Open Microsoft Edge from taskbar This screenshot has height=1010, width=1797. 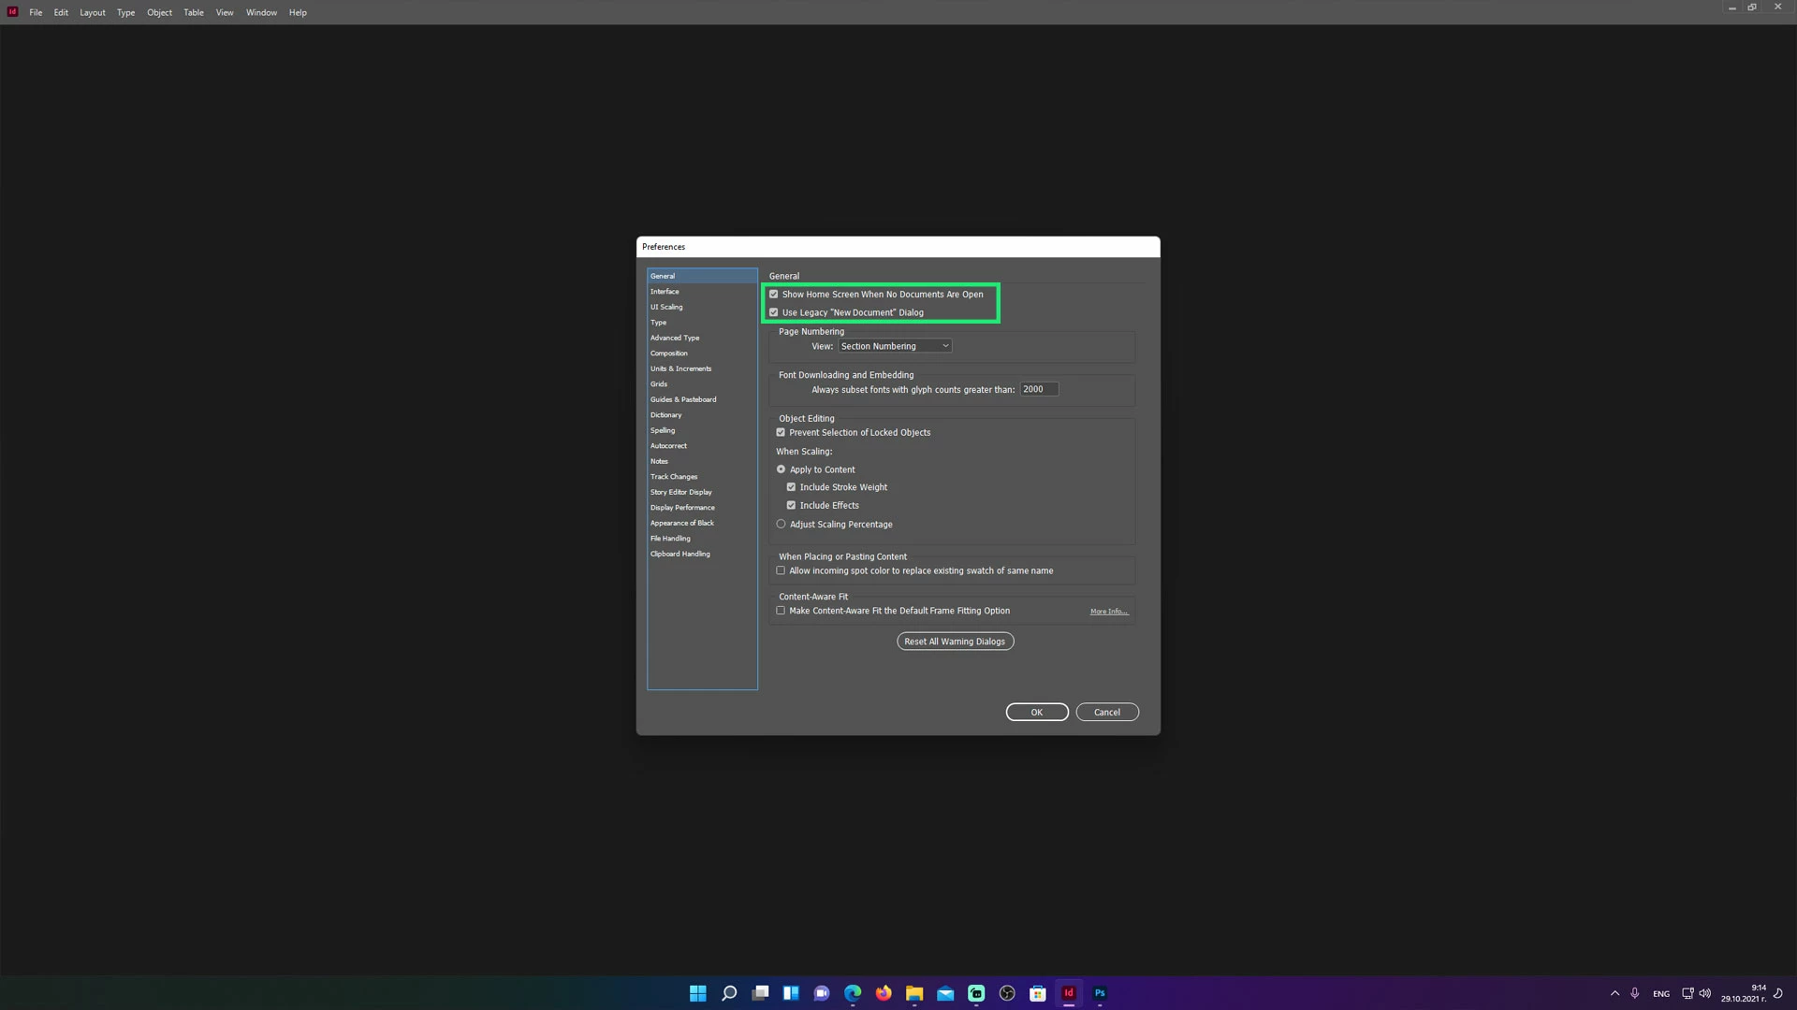(x=853, y=993)
